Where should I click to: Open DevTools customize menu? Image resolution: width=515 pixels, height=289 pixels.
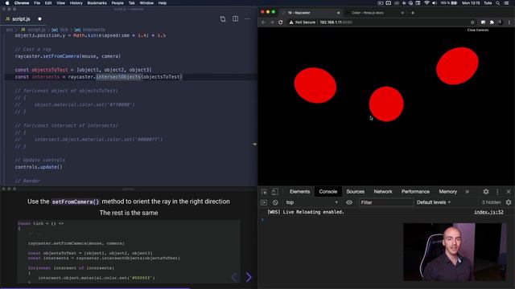pyautogui.click(x=497, y=192)
